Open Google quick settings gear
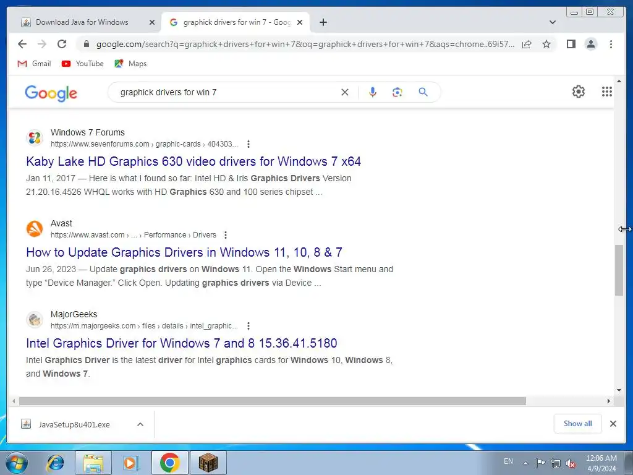633x475 pixels. tap(579, 92)
